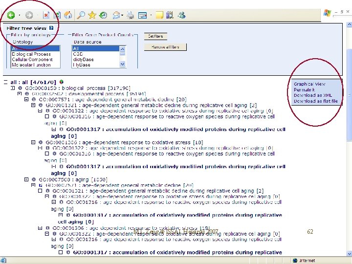Click the Internet zone globe in status bar
This screenshot has height=264, width=352.
pos(295,261)
